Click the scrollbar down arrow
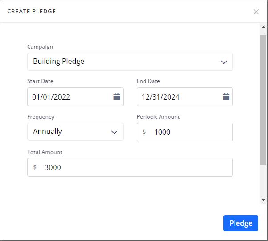 [263, 200]
